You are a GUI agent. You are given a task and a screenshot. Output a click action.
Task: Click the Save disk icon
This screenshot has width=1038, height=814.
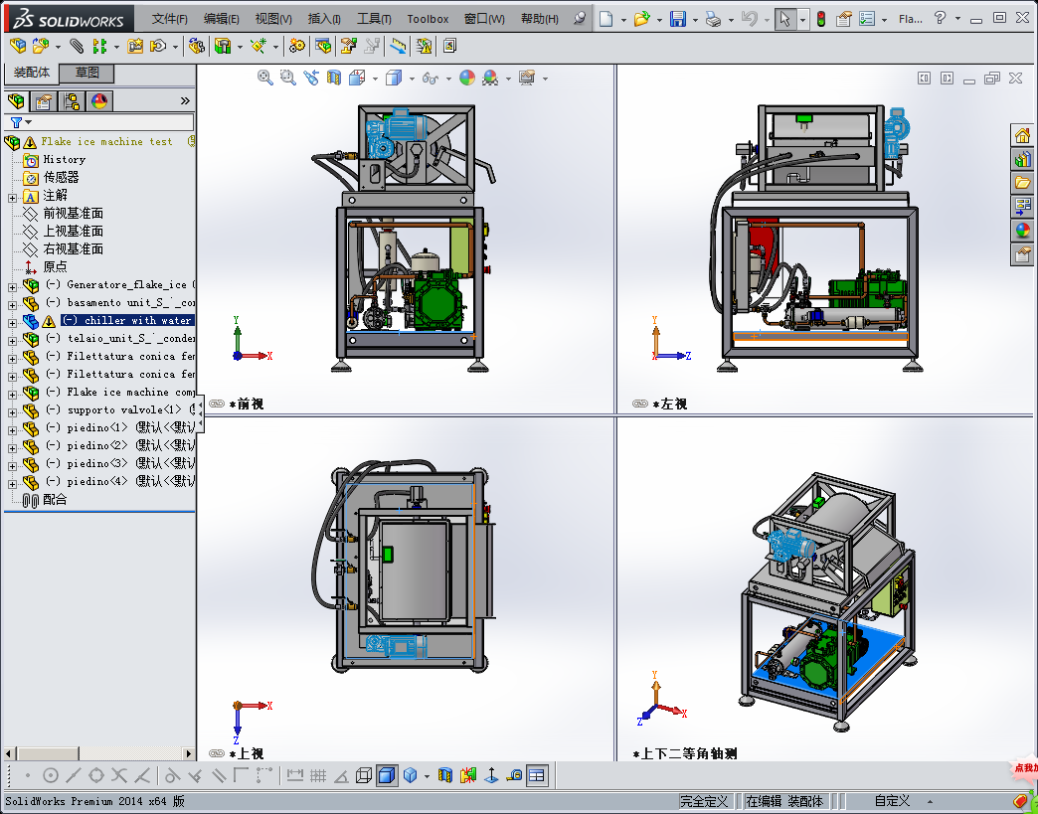pyautogui.click(x=678, y=19)
